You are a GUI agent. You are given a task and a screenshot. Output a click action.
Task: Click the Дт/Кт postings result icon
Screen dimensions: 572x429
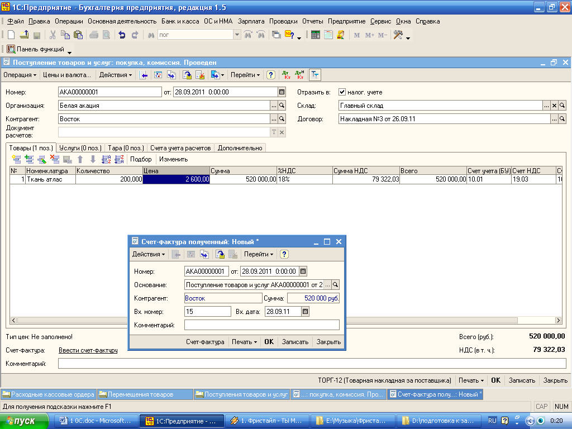287,75
